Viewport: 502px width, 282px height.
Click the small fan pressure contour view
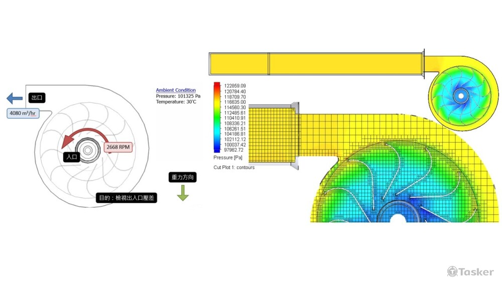(460, 94)
